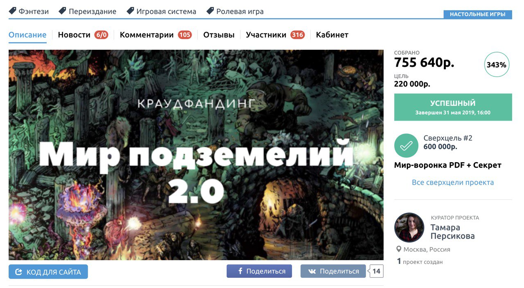Click the location pin next to Москва, Россия
Image resolution: width=524 pixels, height=288 pixels.
[399, 249]
